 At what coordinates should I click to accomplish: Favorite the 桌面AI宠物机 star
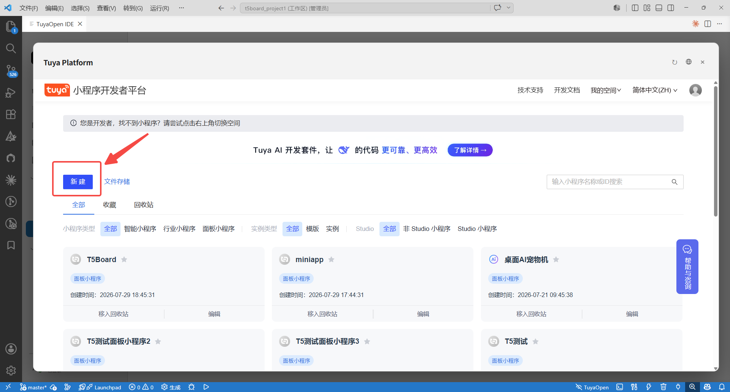point(556,259)
